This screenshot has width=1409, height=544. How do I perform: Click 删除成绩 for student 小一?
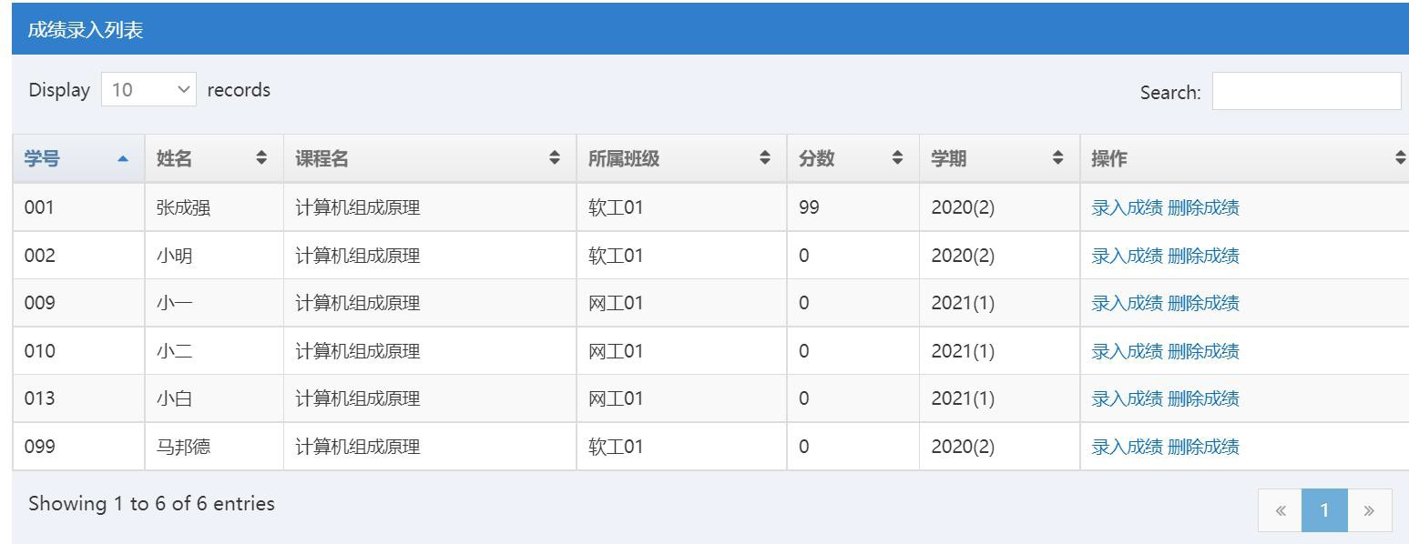pos(1203,303)
